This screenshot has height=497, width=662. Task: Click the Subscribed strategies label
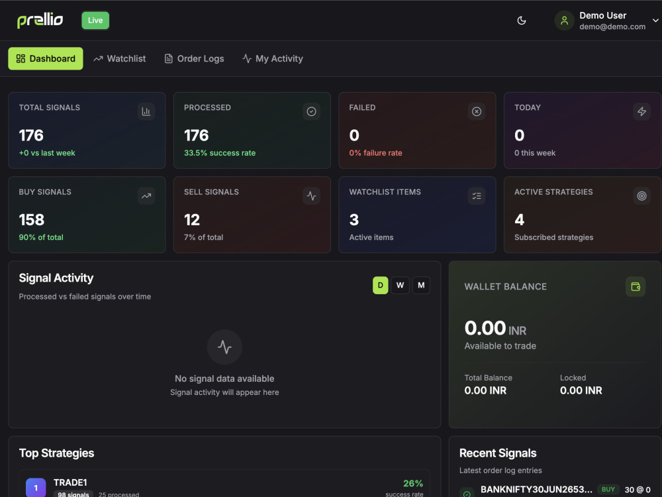[x=553, y=237]
